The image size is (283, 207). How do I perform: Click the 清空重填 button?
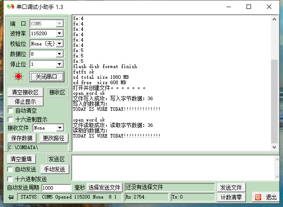coord(21,159)
